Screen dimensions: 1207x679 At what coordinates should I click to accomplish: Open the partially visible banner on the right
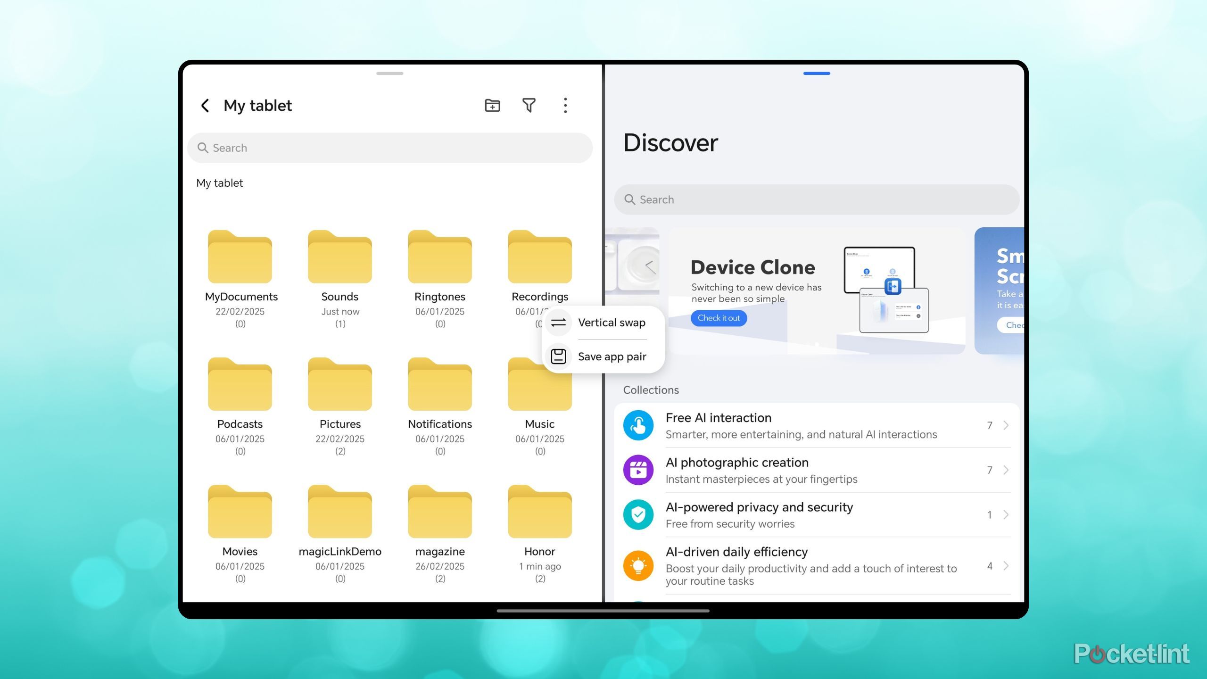pyautogui.click(x=999, y=290)
